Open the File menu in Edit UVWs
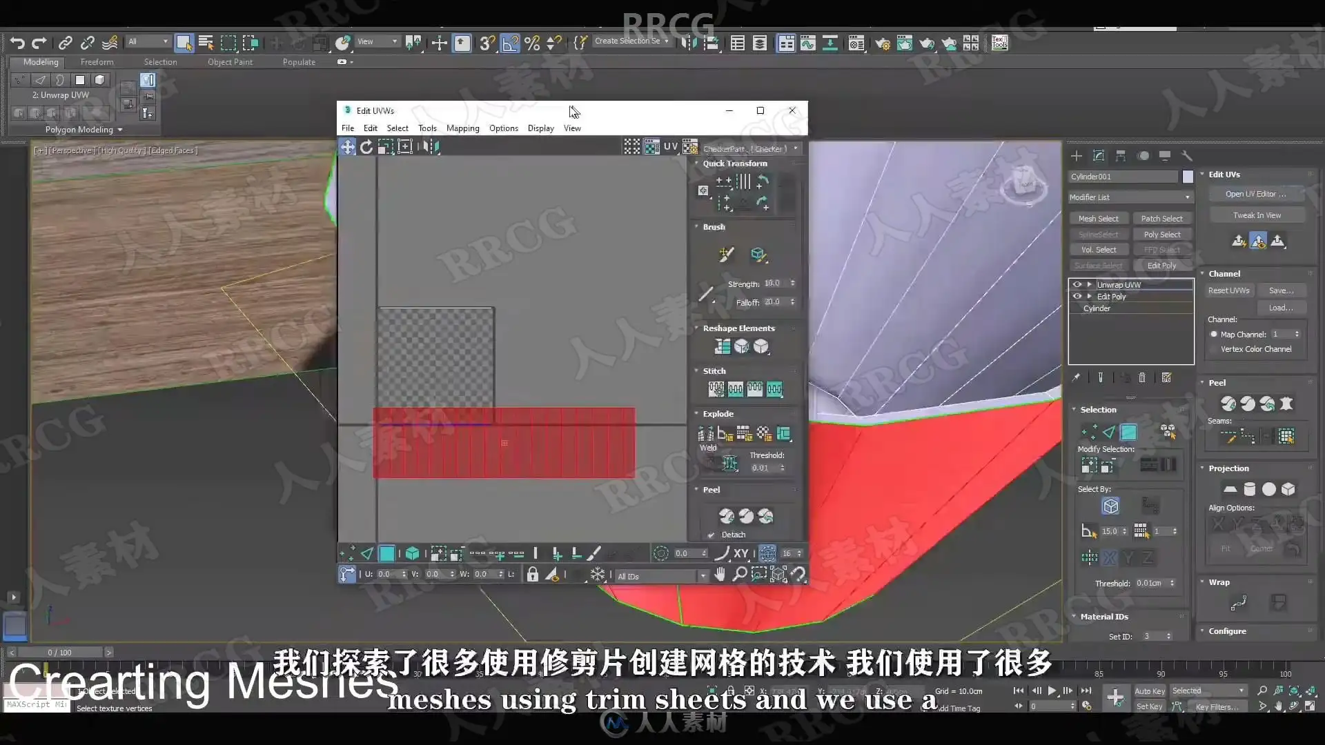 348,128
